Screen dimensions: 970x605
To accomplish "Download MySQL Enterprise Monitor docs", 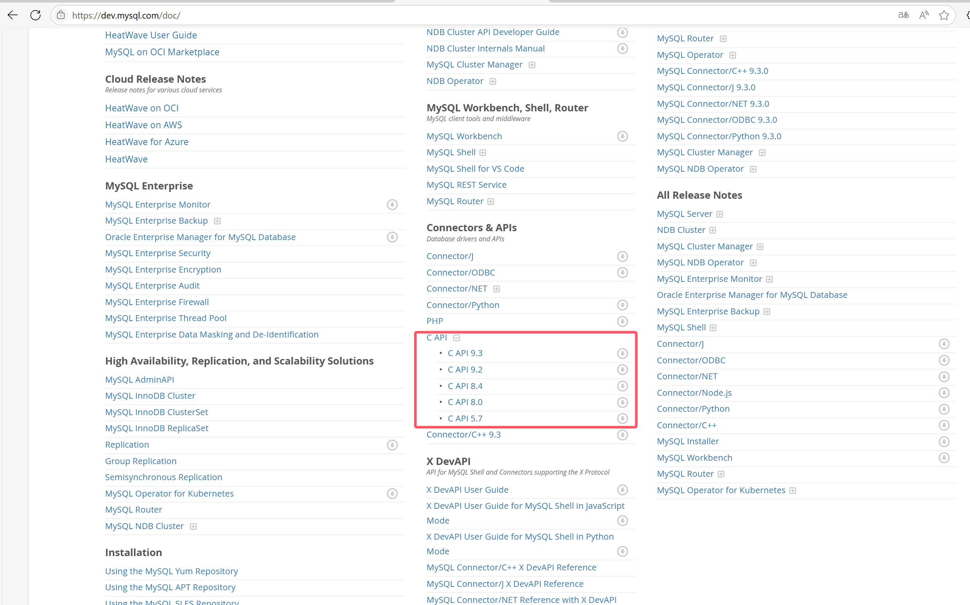I will (392, 204).
